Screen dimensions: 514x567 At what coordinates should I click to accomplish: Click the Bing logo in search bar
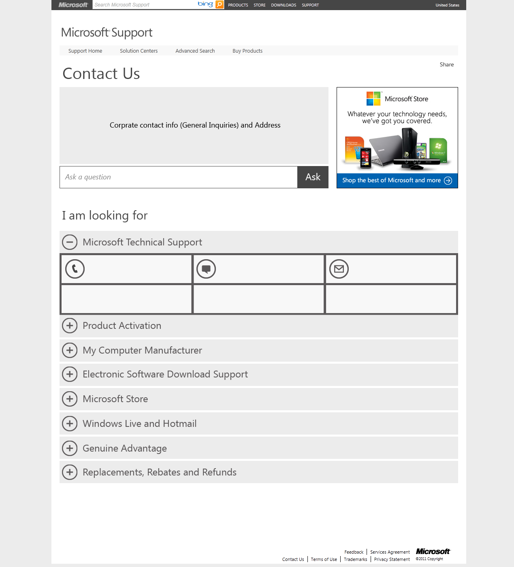tap(205, 4)
